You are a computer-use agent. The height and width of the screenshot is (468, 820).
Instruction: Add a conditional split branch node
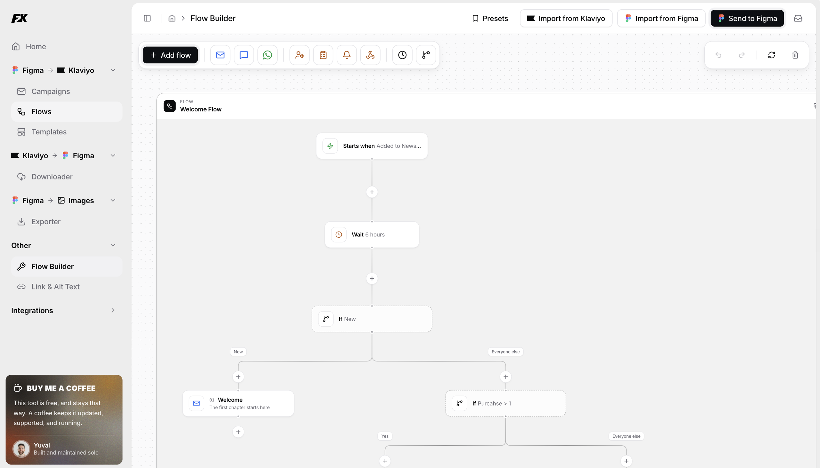426,55
